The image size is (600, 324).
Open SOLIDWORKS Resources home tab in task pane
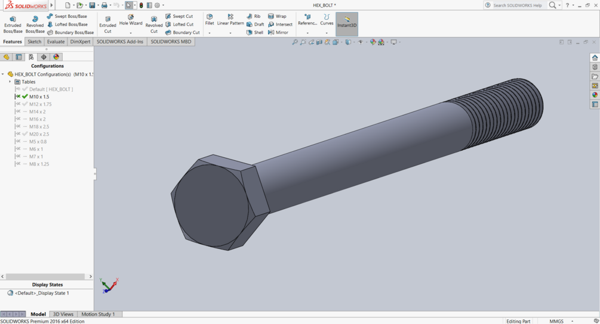(595, 58)
